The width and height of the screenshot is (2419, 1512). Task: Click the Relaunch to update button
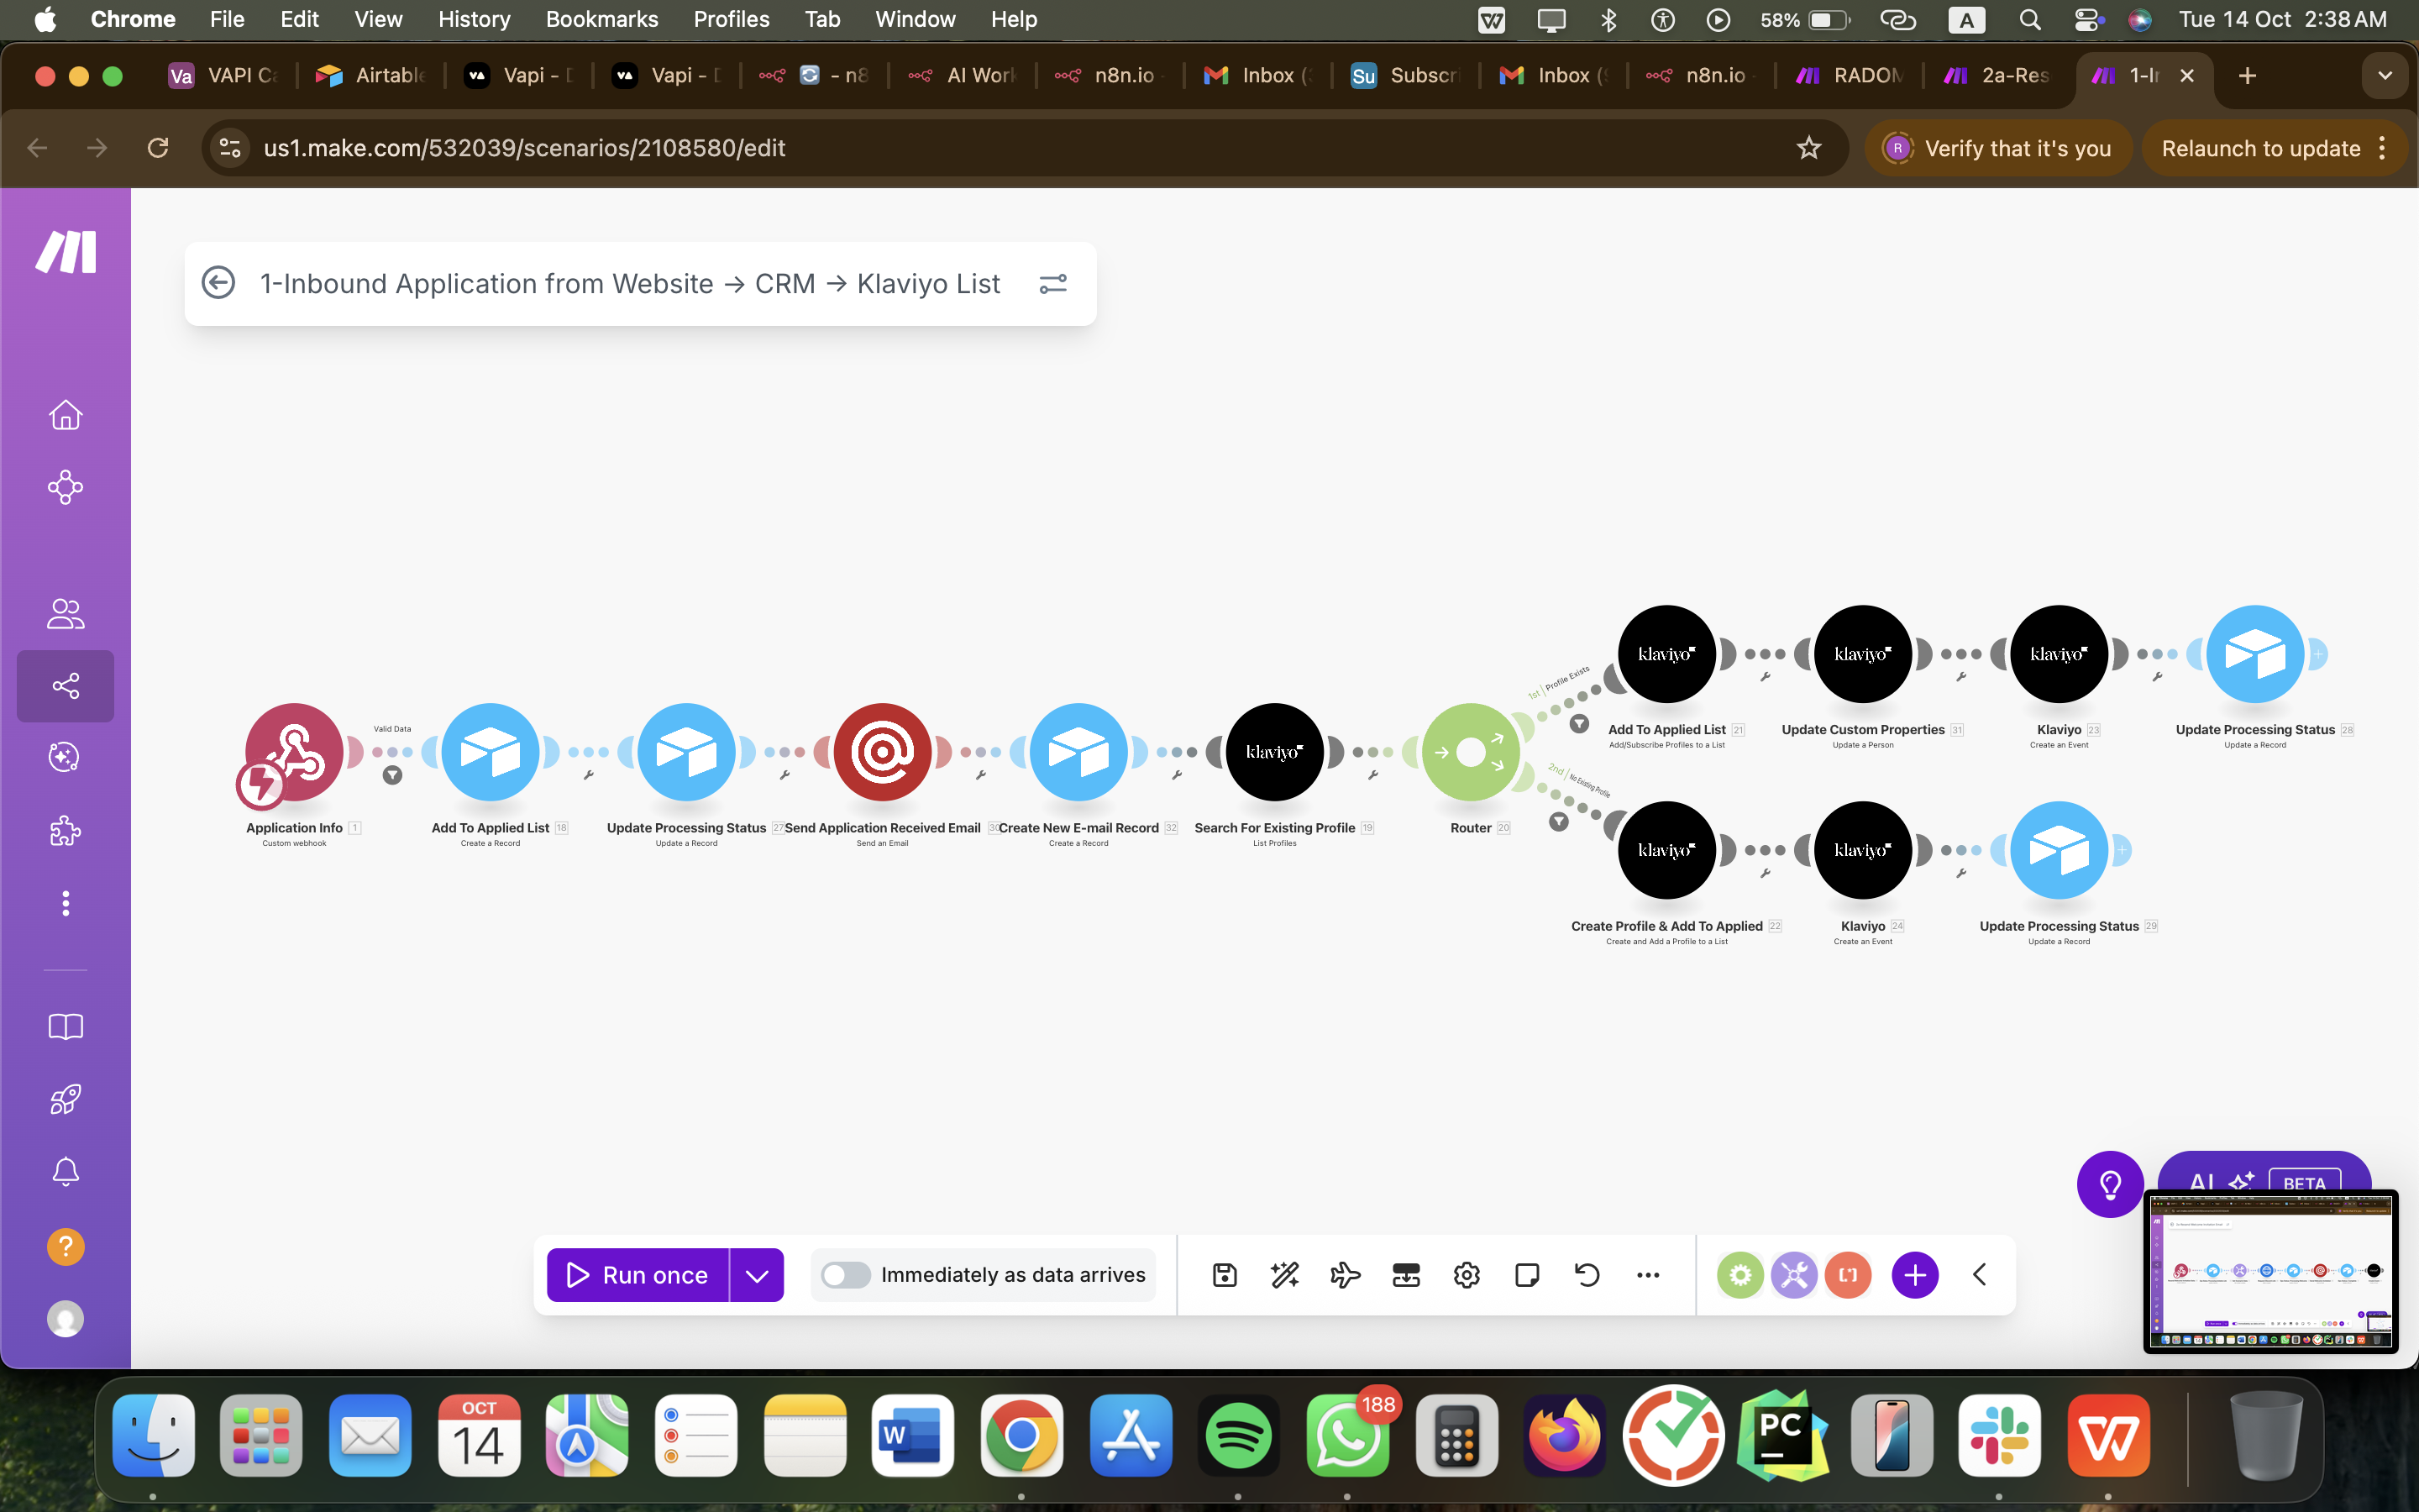pos(2259,148)
